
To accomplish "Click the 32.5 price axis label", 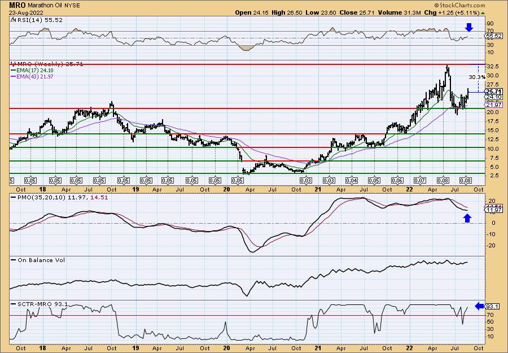I will (492, 67).
